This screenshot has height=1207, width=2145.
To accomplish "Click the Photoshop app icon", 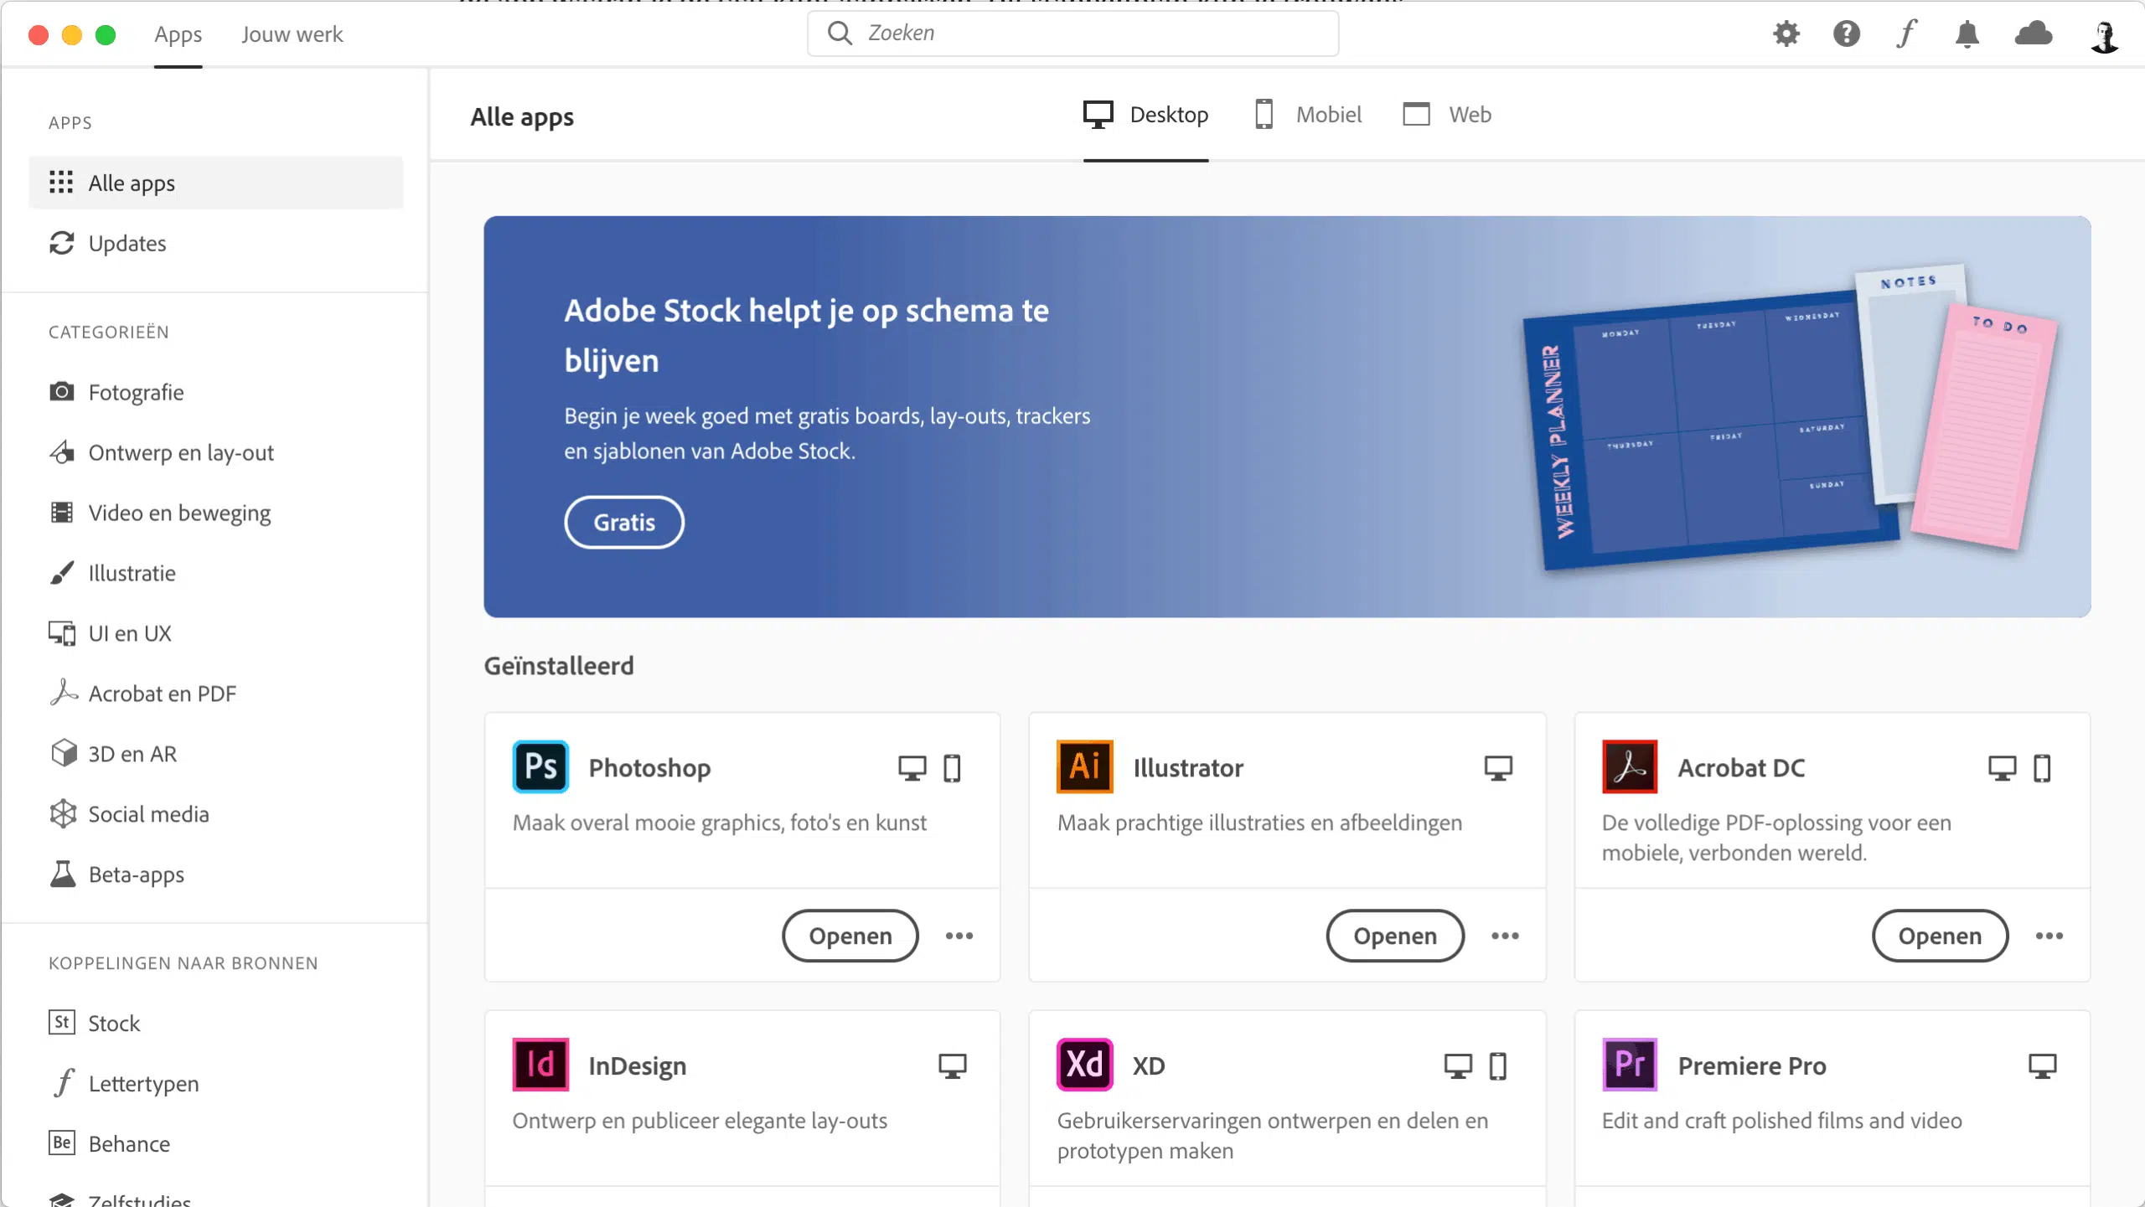I will [540, 766].
